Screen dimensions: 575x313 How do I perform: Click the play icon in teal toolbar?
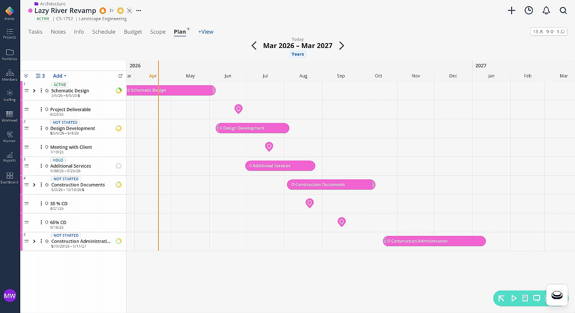click(x=514, y=298)
